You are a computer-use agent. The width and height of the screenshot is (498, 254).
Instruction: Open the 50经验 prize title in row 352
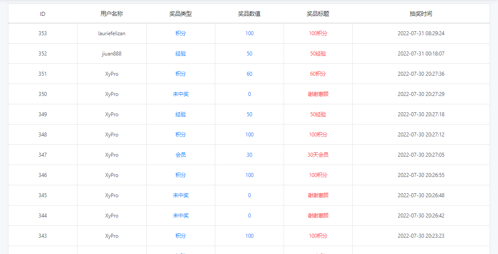[318, 53]
